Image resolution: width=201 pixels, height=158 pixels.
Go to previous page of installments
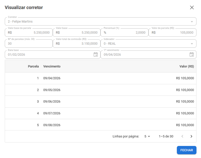[x=182, y=136]
